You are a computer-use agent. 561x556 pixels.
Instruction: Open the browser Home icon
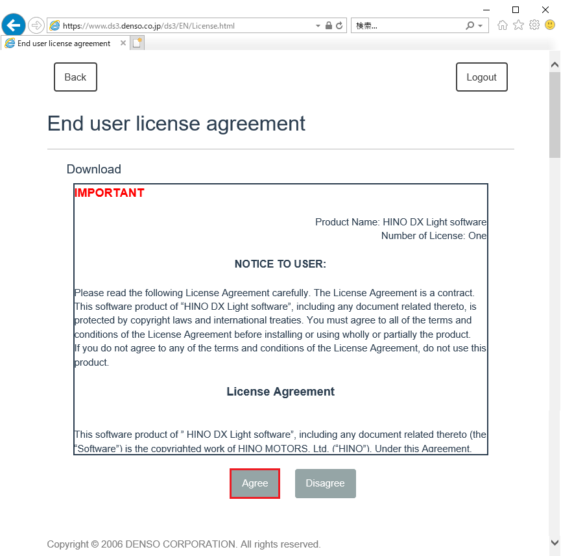coord(503,25)
